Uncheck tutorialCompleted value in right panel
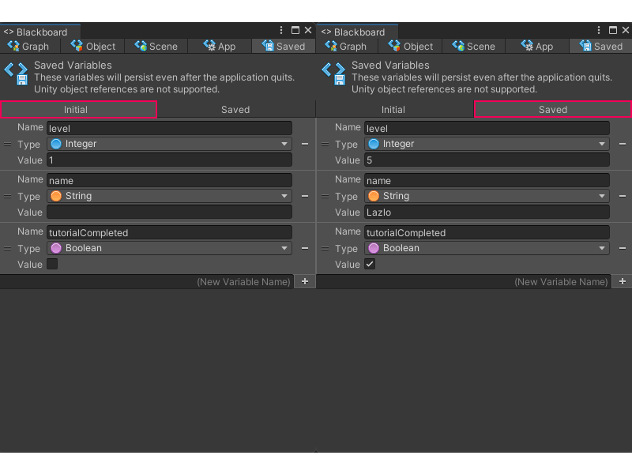This screenshot has height=474, width=632. click(370, 265)
